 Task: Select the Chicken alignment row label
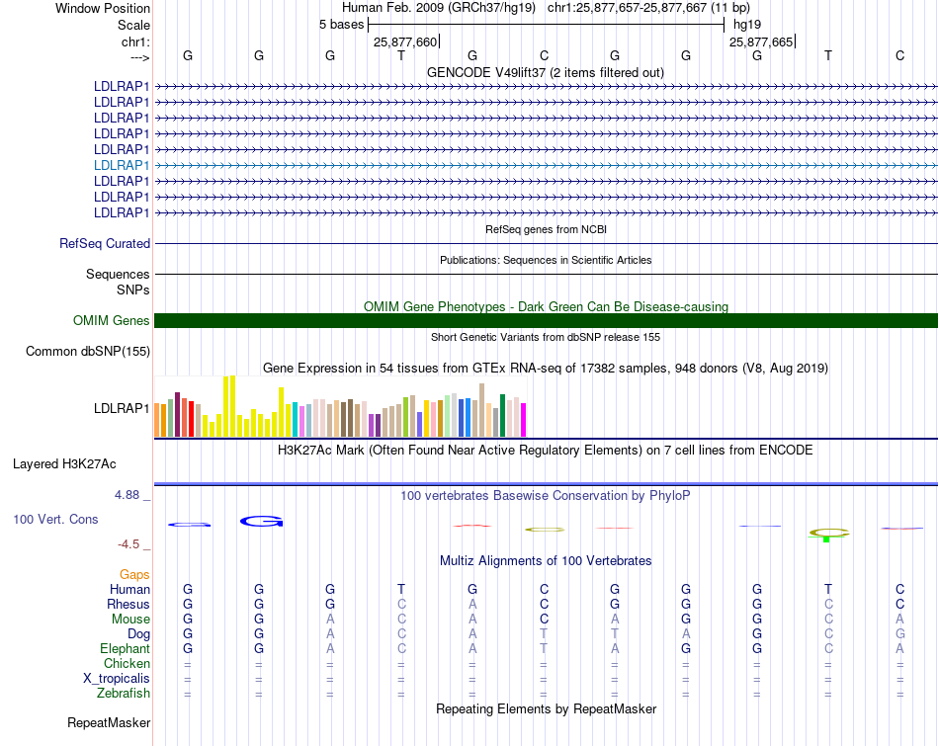pyautogui.click(x=127, y=663)
